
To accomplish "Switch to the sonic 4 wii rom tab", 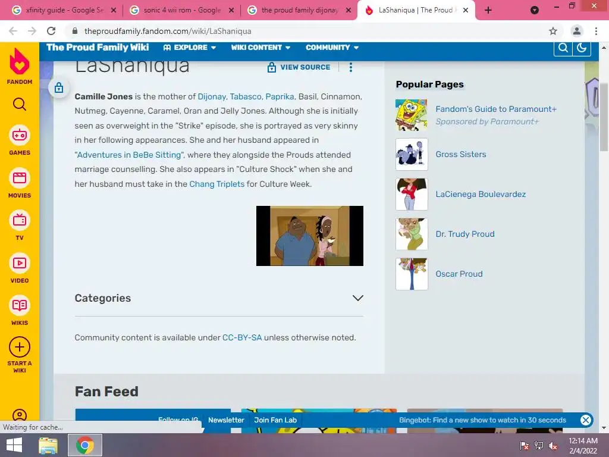I will point(182,10).
